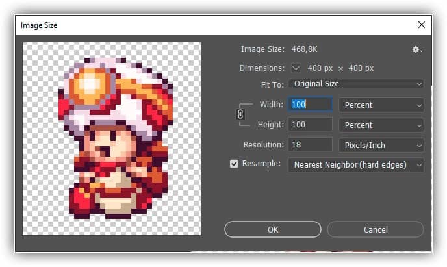The width and height of the screenshot is (447, 267).
Task: Open the Height unit Percent dropdown
Action: 381,125
